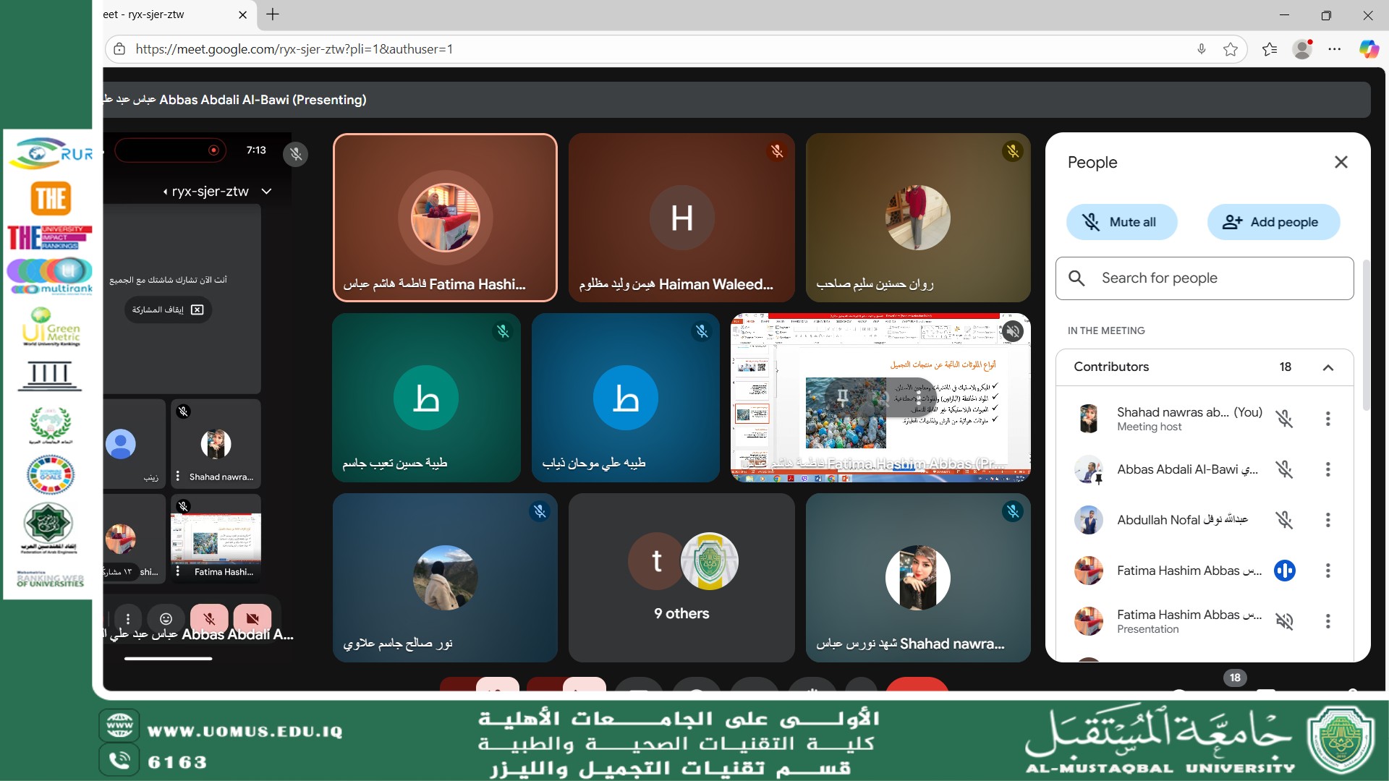Mute Abdullah Nofal microphone in list
Screen dimensions: 1389x781
coord(1284,520)
